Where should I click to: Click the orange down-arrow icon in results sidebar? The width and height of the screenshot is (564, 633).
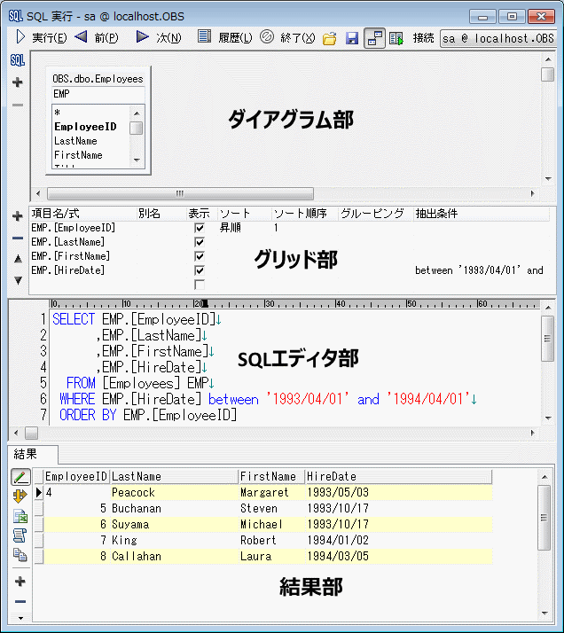point(20,496)
